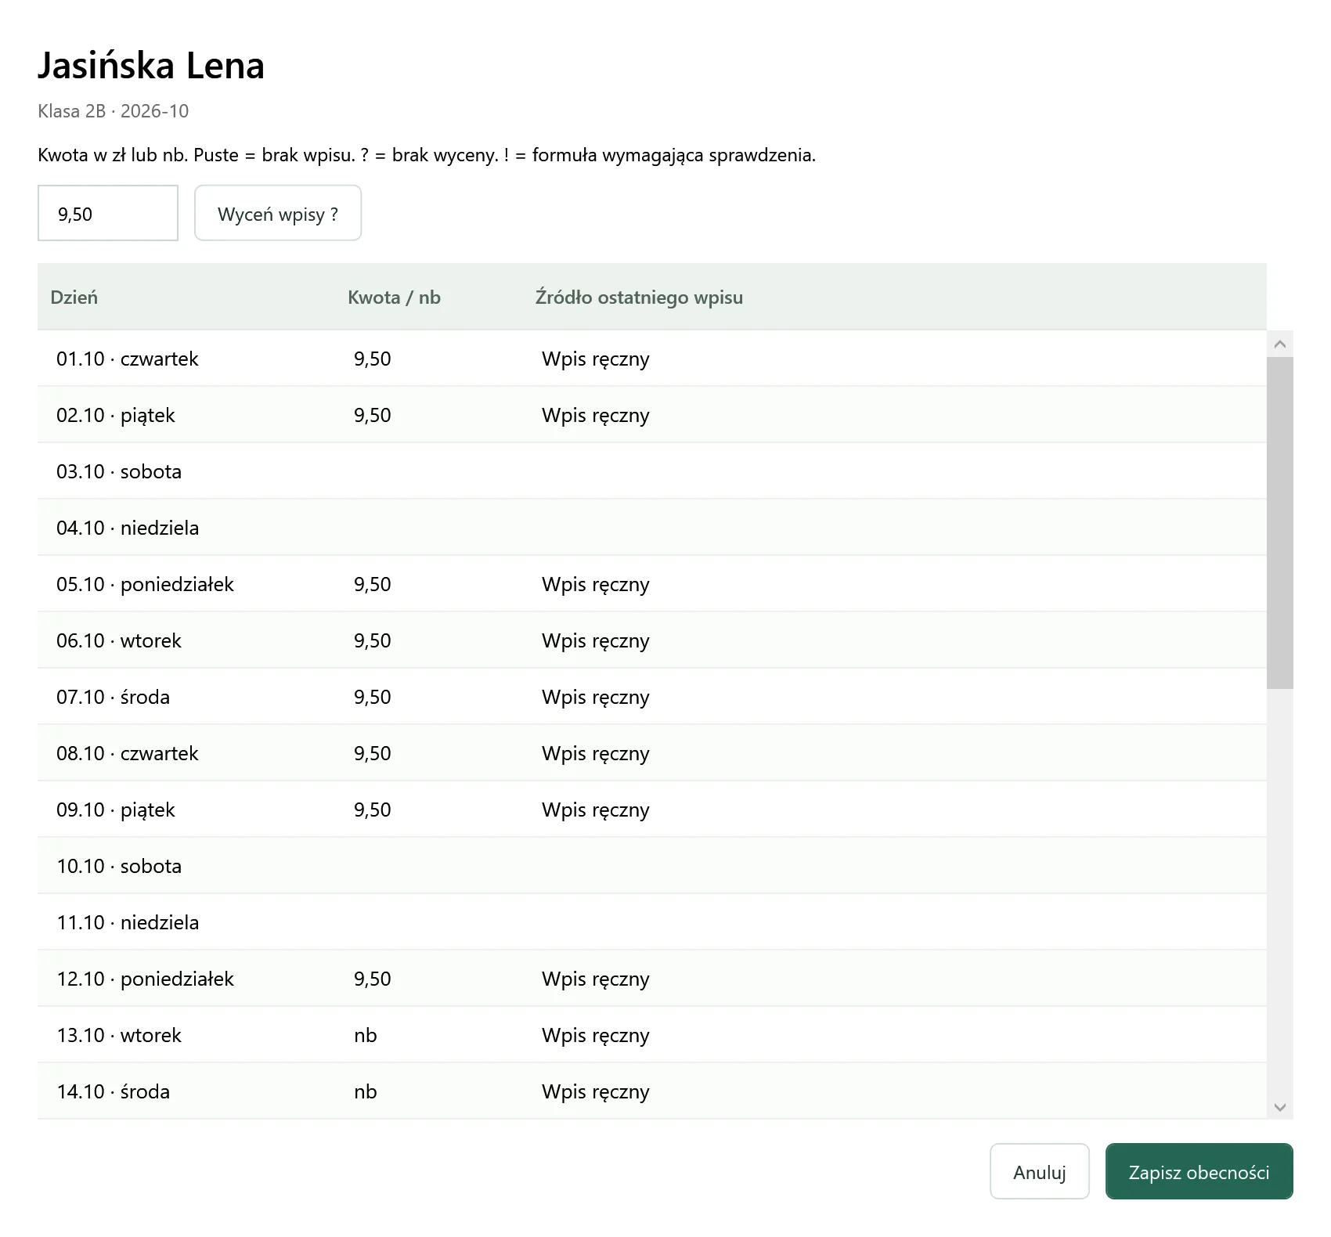Click the 04.10 niedziela day label
Image resolution: width=1331 pixels, height=1237 pixels.
coord(128,528)
